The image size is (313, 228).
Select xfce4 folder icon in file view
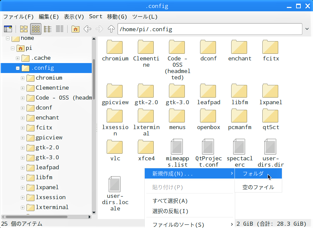click(146, 147)
